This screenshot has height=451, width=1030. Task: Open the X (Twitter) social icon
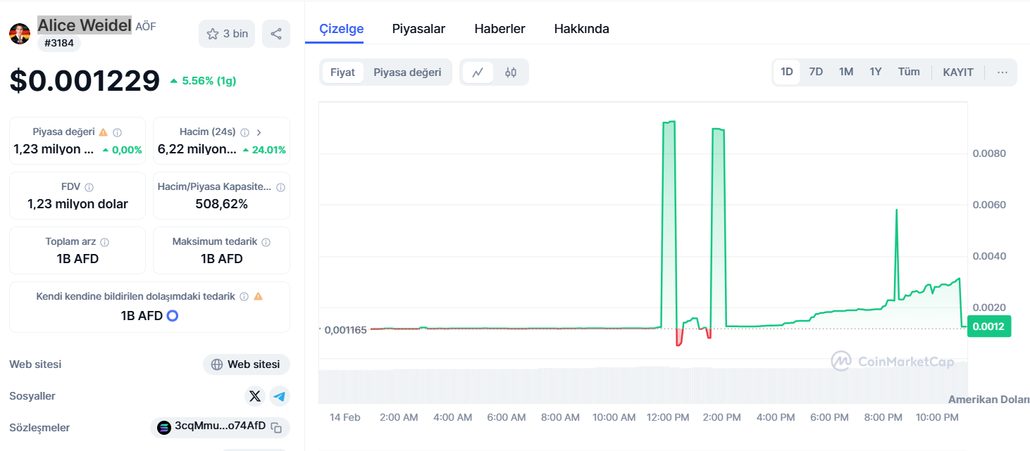coord(255,396)
